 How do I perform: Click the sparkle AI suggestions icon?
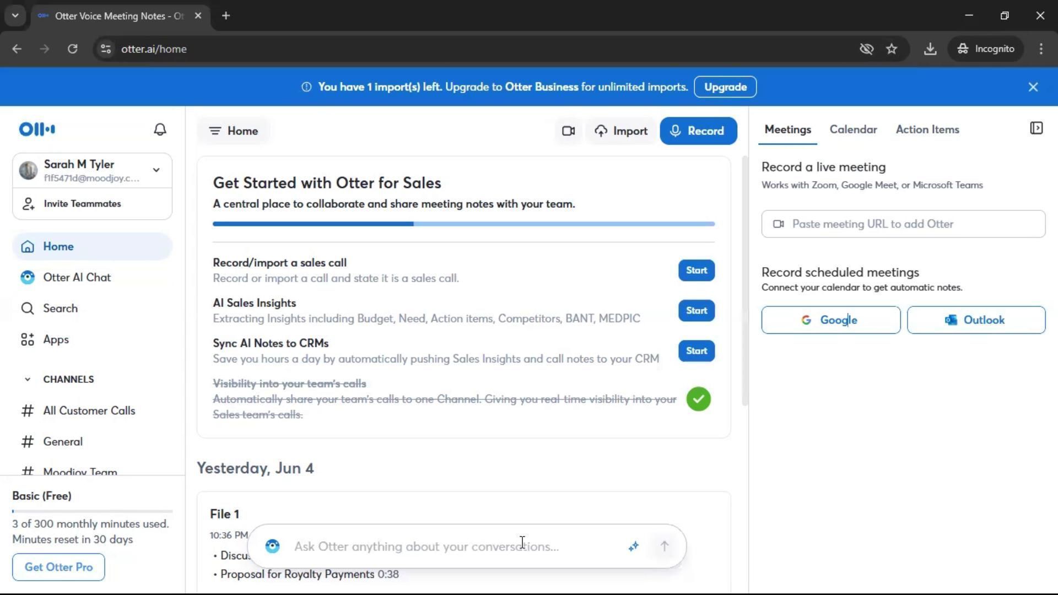click(633, 546)
